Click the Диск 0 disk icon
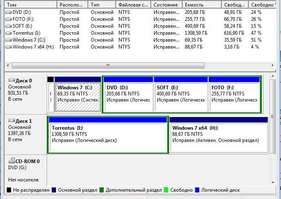 [x=11, y=81]
